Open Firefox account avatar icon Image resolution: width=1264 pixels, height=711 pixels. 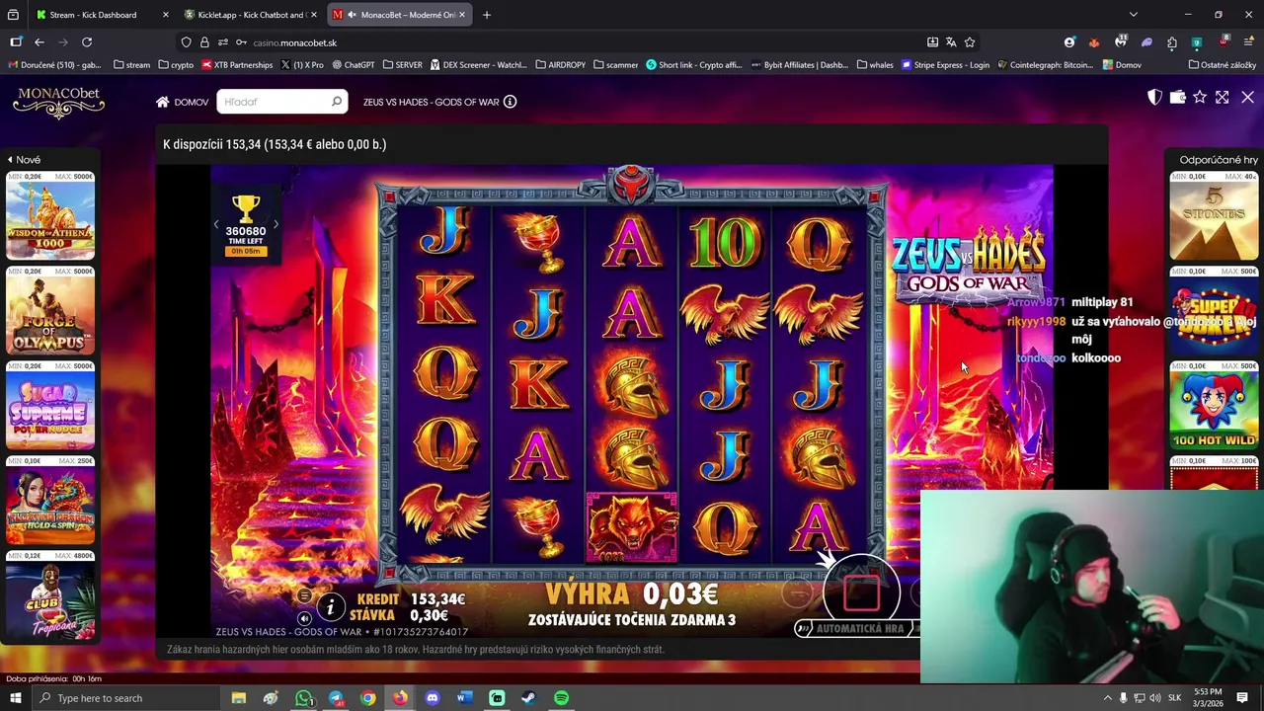(x=1069, y=42)
